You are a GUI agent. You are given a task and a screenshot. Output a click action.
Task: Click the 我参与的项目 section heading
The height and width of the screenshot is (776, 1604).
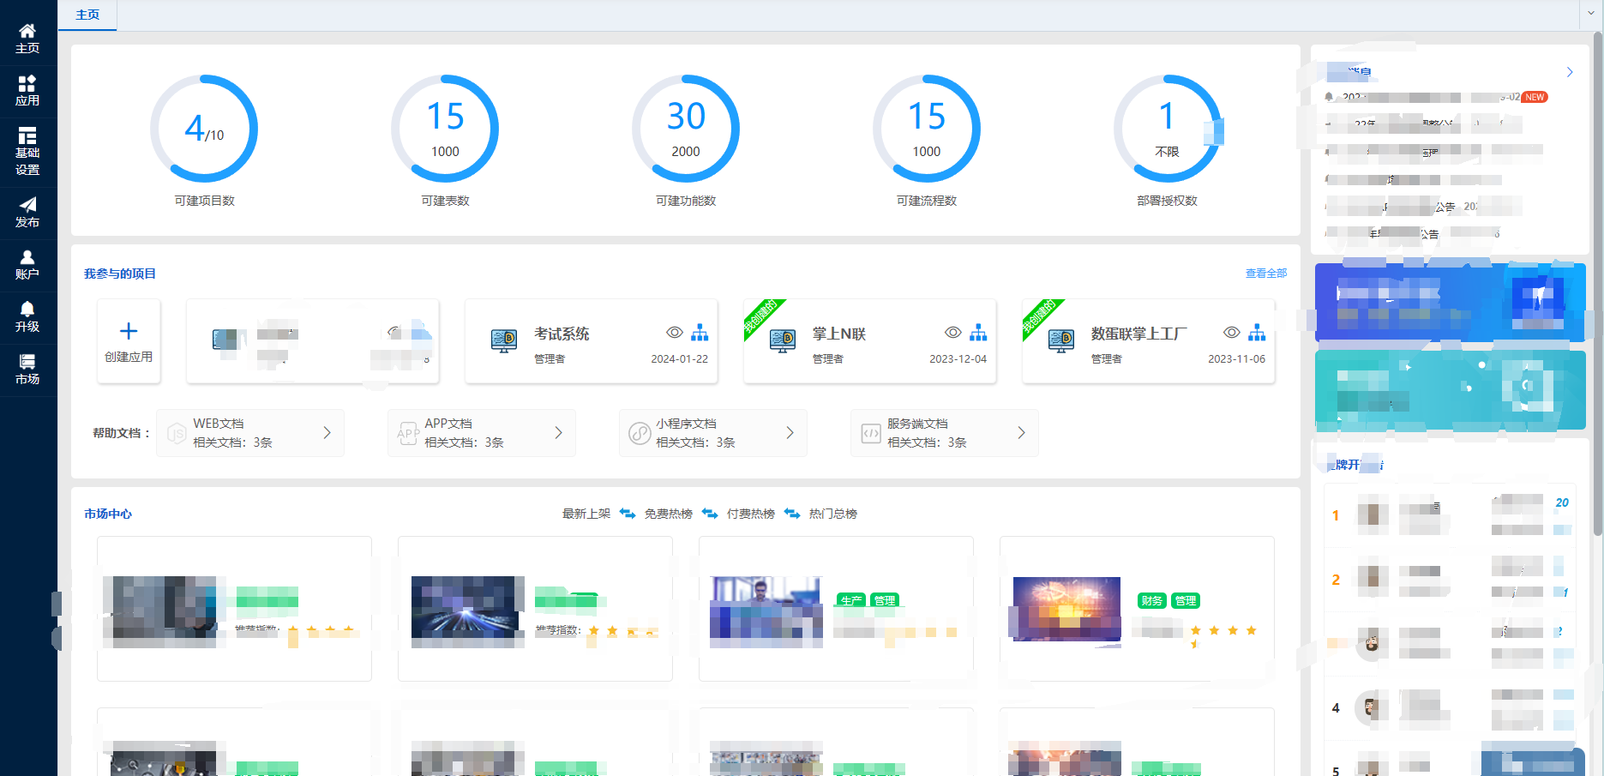coord(120,274)
